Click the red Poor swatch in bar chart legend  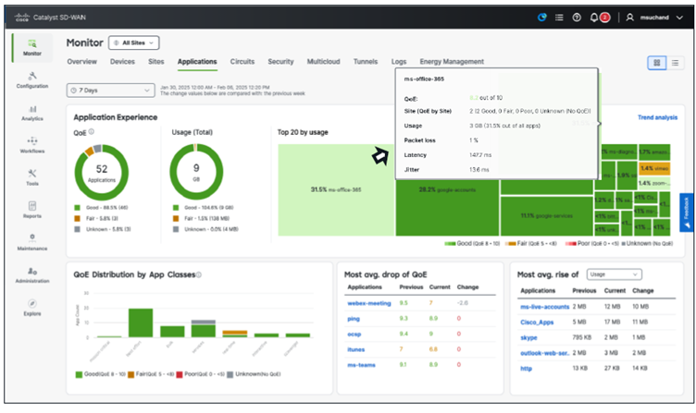(x=180, y=374)
